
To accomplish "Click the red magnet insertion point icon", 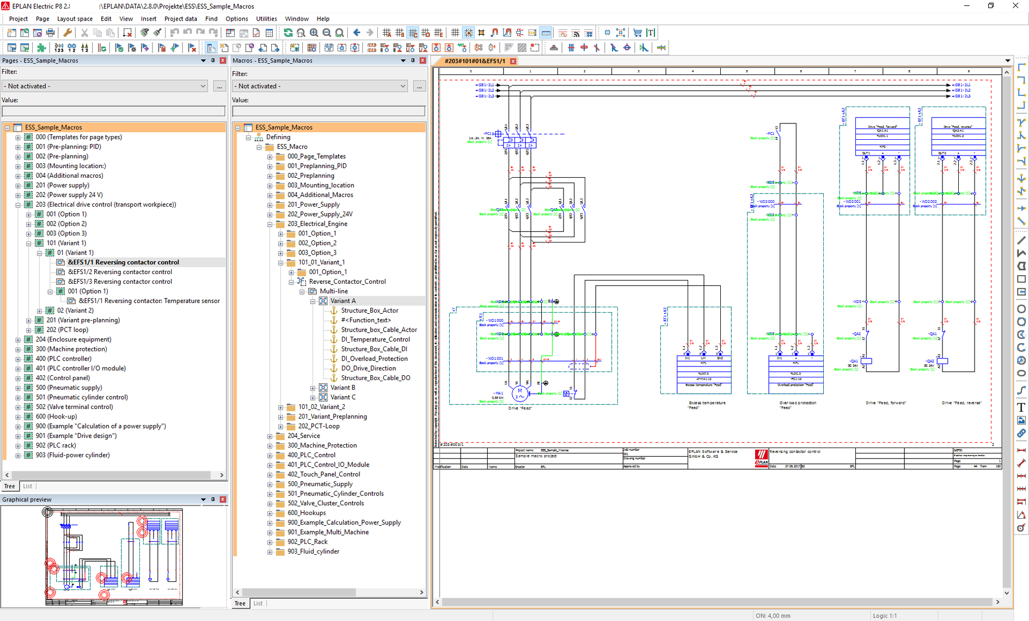I will pyautogui.click(x=494, y=33).
